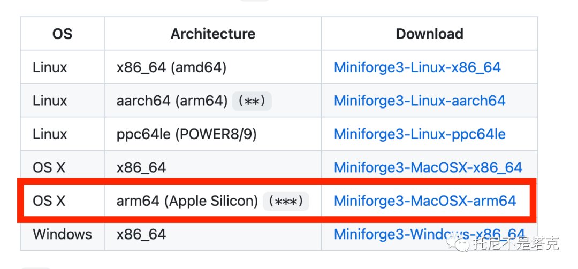Click the OS column header
The width and height of the screenshot is (578, 269).
tap(62, 34)
